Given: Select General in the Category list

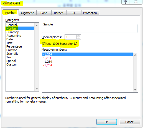Looking at the screenshot, I should (20, 25).
